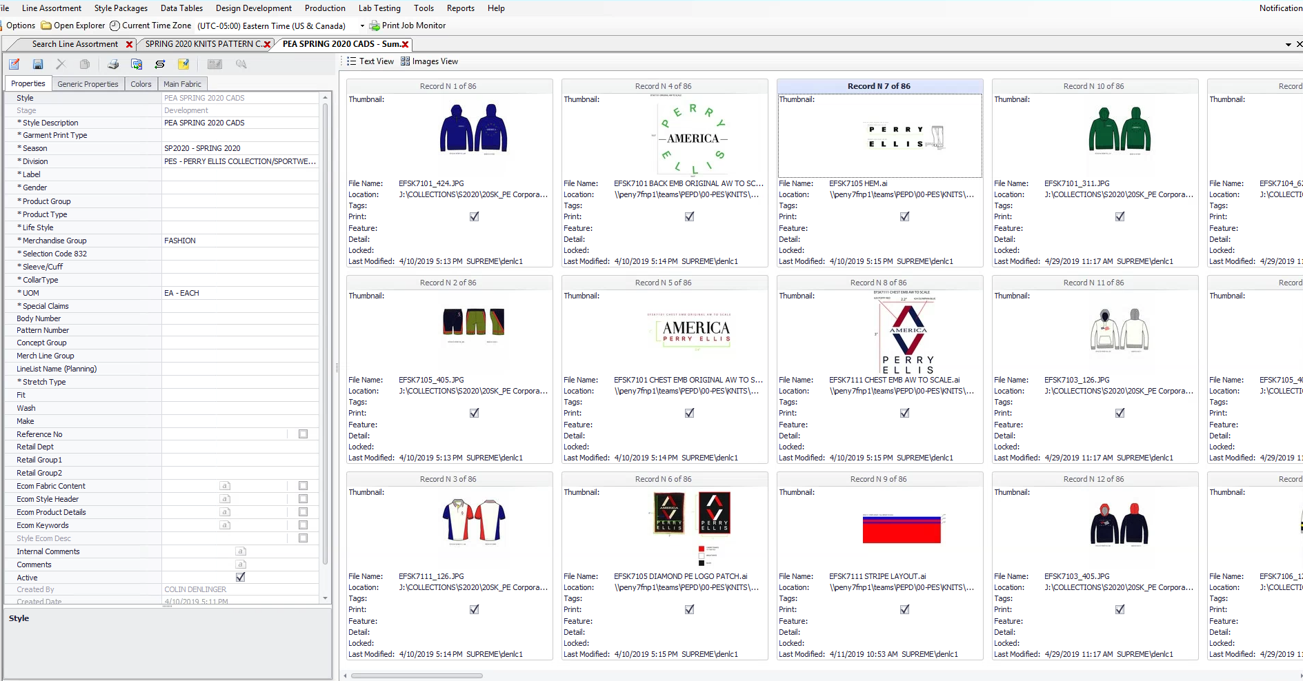Viewport: 1303px width, 681px height.
Task: Toggle the Ecom Fabric Content checkbox
Action: point(303,486)
